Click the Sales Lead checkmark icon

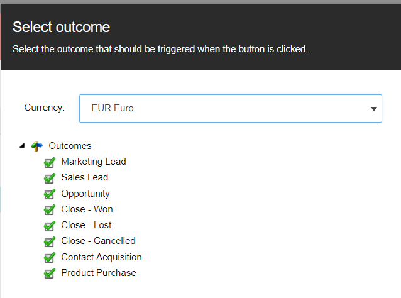click(x=50, y=178)
